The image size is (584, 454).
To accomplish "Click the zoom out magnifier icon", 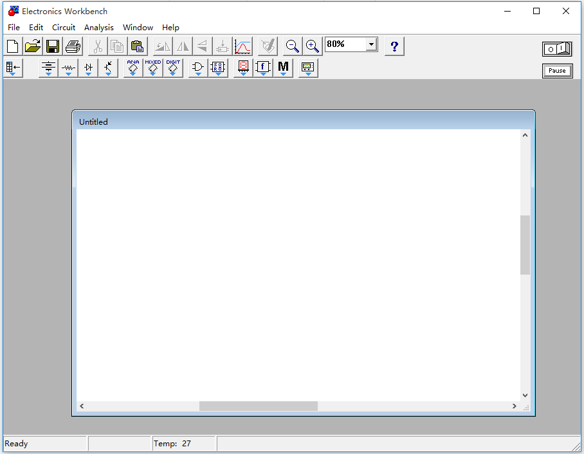I will (293, 46).
